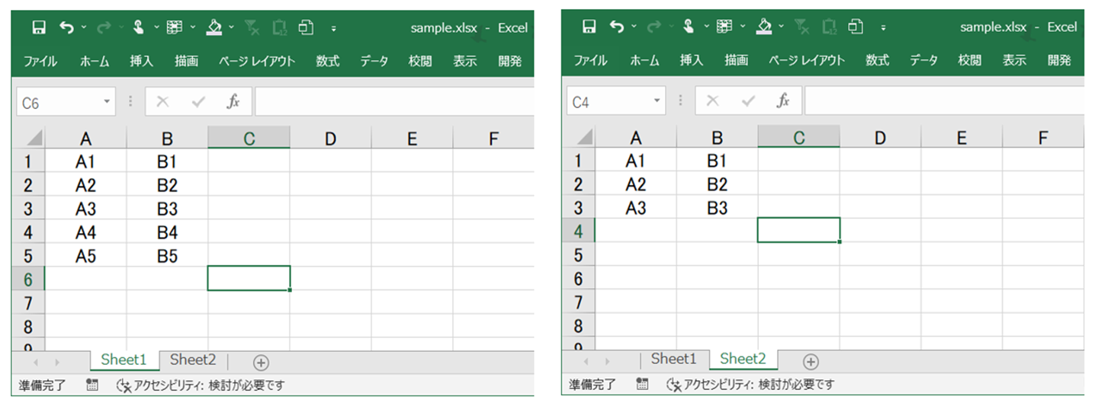The width and height of the screenshot is (1095, 406).
Task: Expand the Name Box dropdown showing C4
Action: pos(657,101)
